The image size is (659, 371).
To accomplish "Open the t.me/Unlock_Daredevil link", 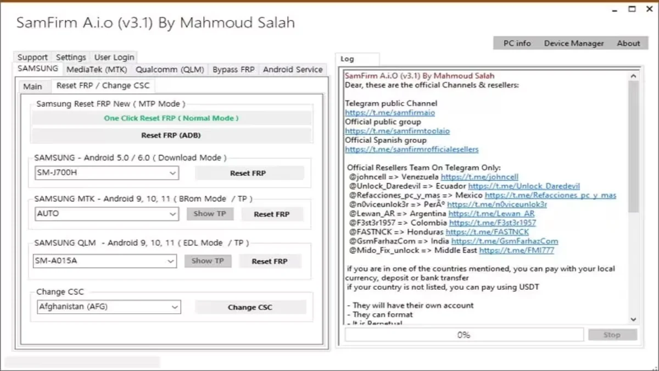I will pyautogui.click(x=524, y=186).
